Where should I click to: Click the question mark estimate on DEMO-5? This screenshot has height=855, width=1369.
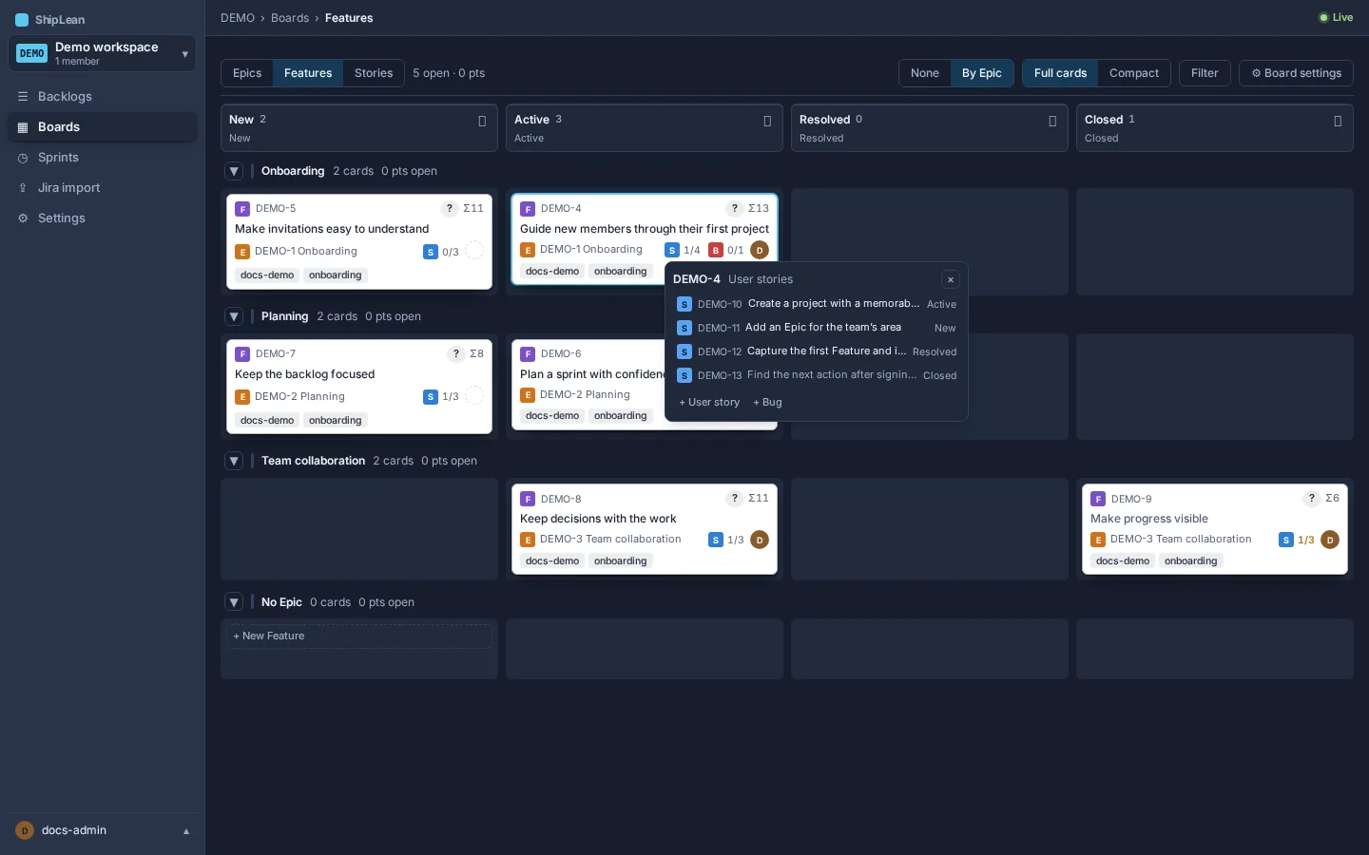pos(450,208)
